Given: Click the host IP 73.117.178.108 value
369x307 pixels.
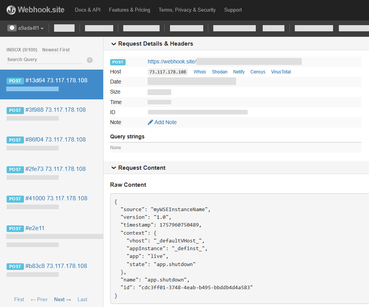Looking at the screenshot, I should [168, 72].
